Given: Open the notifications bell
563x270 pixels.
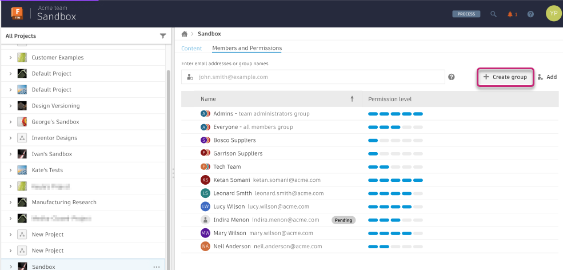Looking at the screenshot, I should click(x=510, y=14).
